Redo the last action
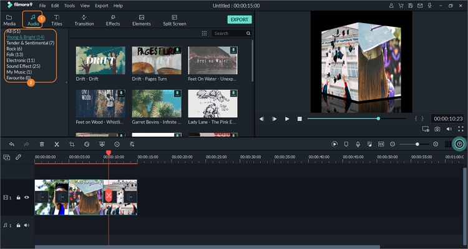Image resolution: width=468 pixels, height=249 pixels. (27, 144)
